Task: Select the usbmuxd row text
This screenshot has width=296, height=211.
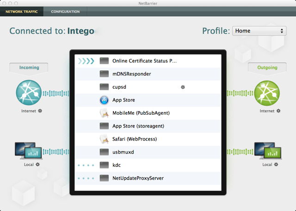Action: 123,152
